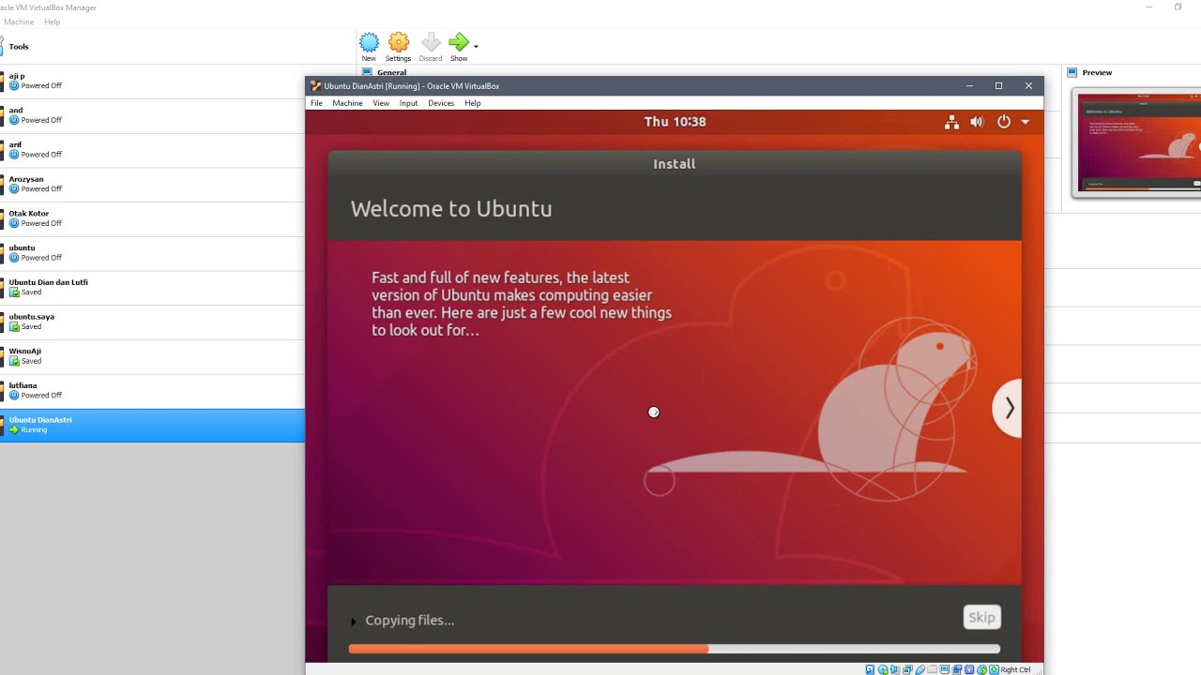The height and width of the screenshot is (675, 1201).
Task: Click the Ubuntu network status icon
Action: 951,122
